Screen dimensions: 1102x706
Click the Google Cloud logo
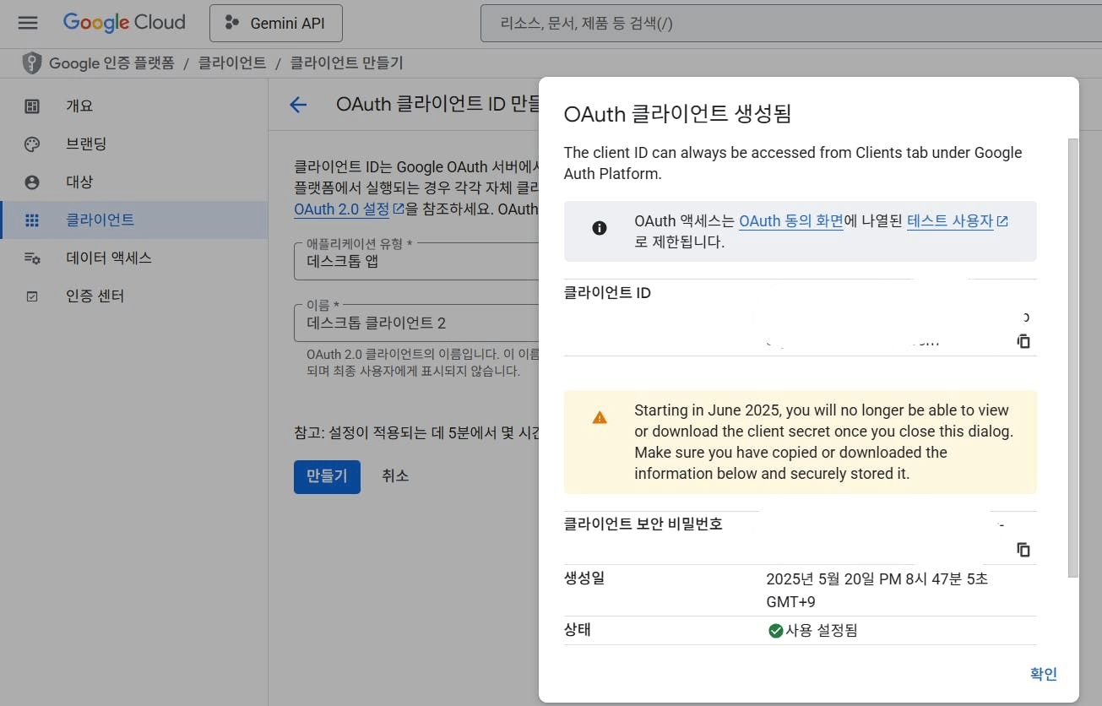tap(124, 23)
